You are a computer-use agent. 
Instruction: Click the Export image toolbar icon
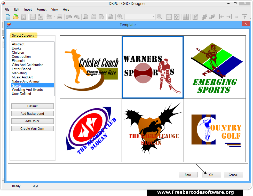tap(50, 17)
